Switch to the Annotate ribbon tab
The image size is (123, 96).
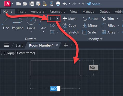point(38,11)
